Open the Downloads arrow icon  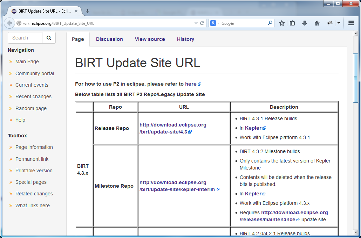click(x=305, y=23)
